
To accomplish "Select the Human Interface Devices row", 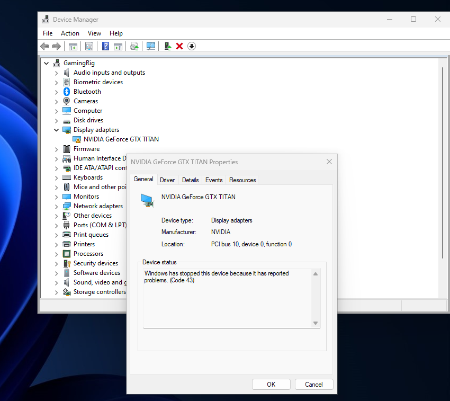I will pos(100,158).
